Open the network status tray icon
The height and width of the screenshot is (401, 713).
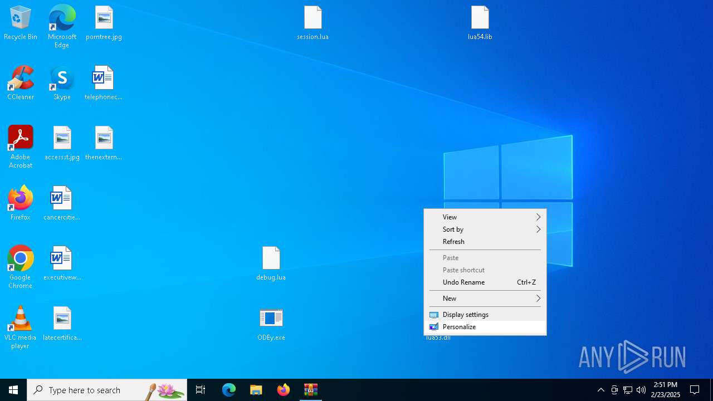click(628, 390)
